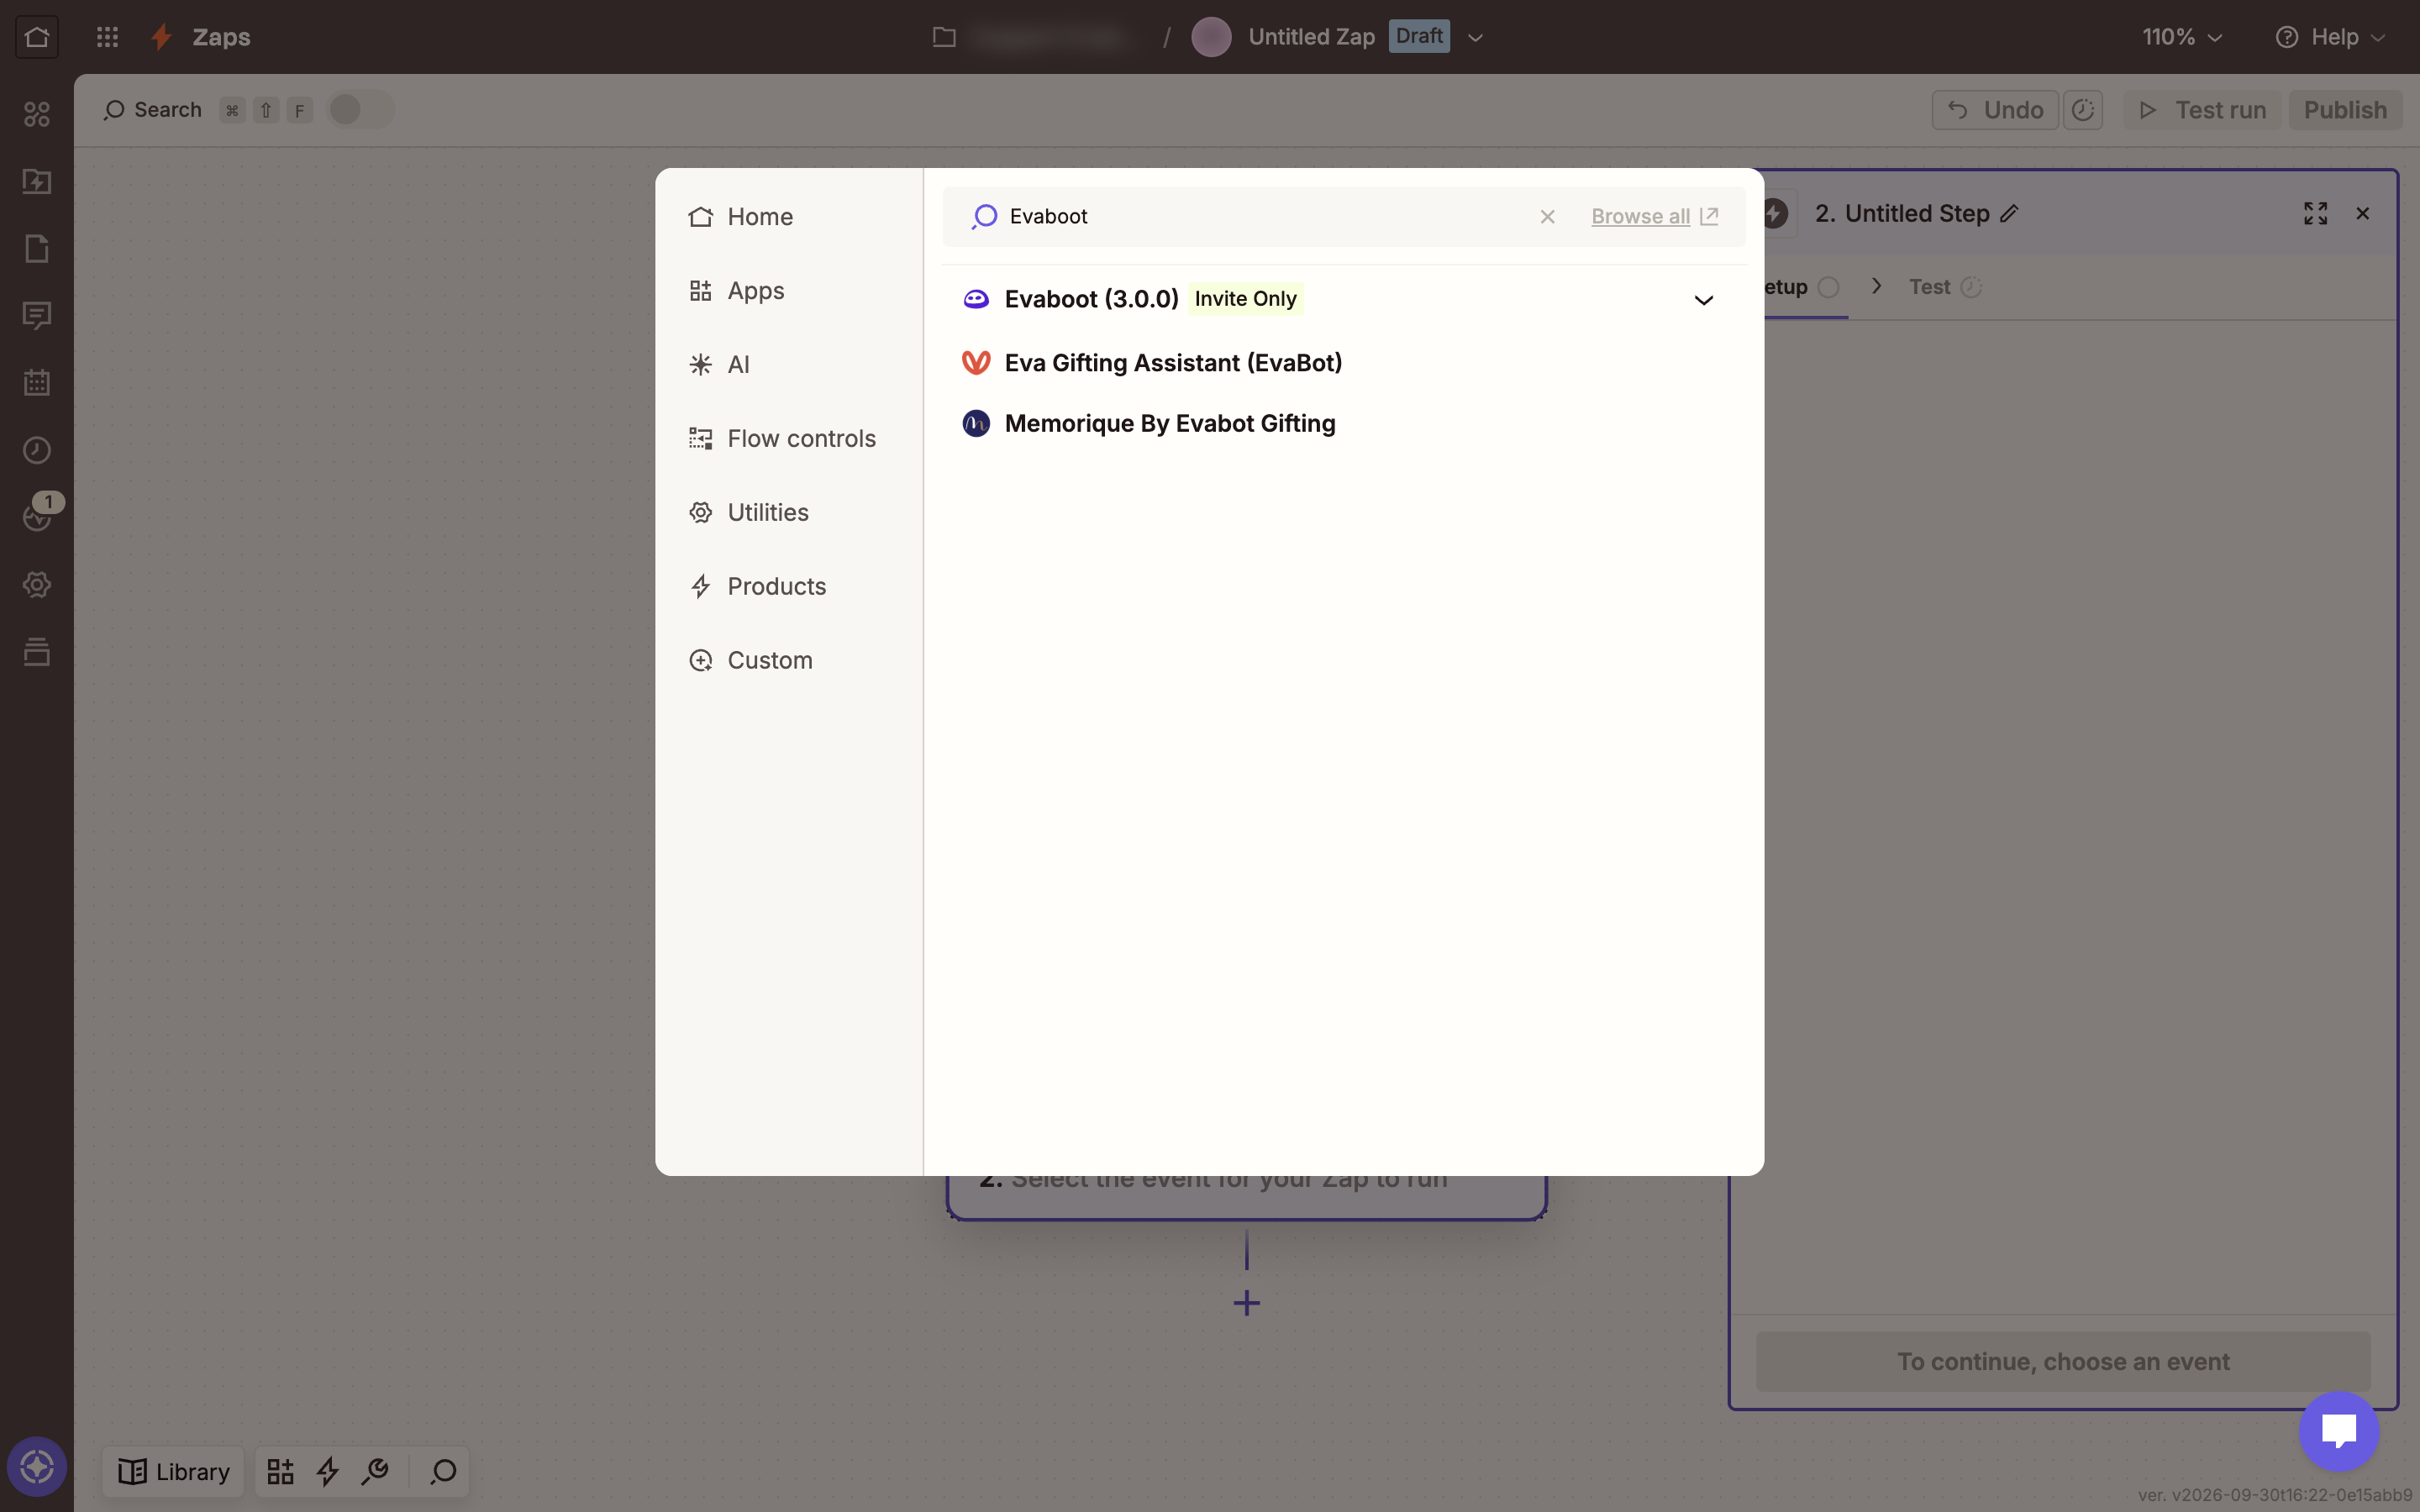Viewport: 2420px width, 1512px height.
Task: Open the chat support bubble
Action: tap(2338, 1431)
